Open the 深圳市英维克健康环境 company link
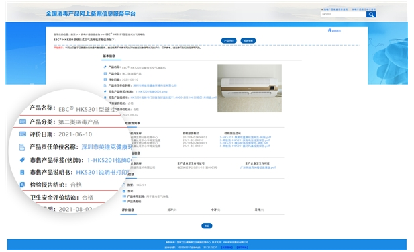414x252 pixels. point(155,85)
